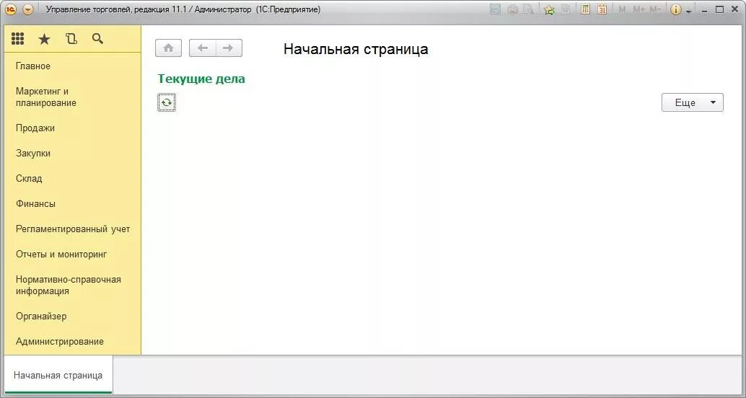Open the main menu round dropdown button
Screen dimensions: 746x398
click(x=28, y=9)
